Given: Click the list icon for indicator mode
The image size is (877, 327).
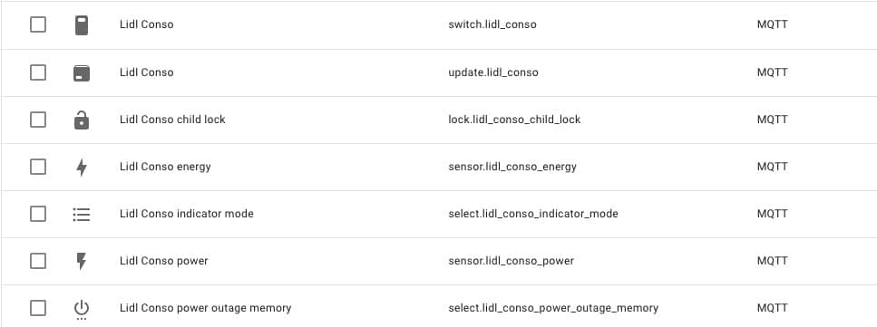Looking at the screenshot, I should pos(82,214).
